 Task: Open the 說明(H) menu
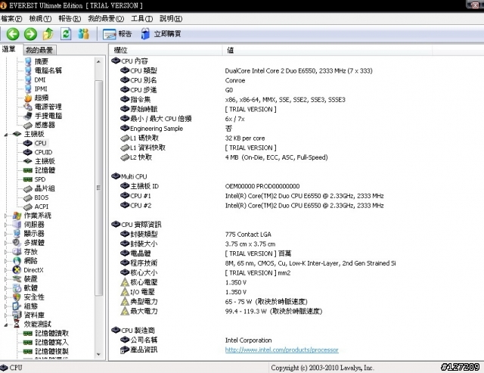tap(171, 19)
